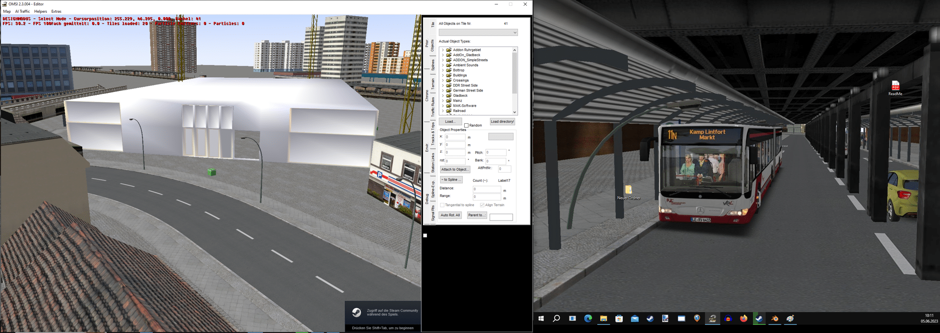
Task: Toggle the Align Terrain checkbox
Action: (x=482, y=205)
